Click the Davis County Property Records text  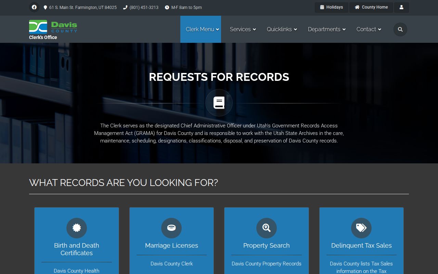tap(267, 264)
